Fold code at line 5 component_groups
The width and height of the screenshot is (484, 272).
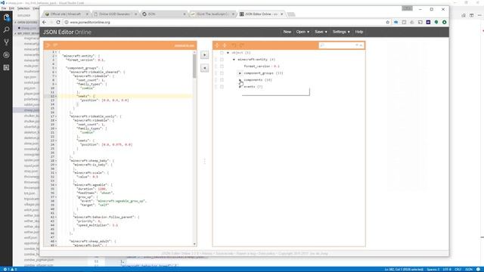tap(56, 68)
